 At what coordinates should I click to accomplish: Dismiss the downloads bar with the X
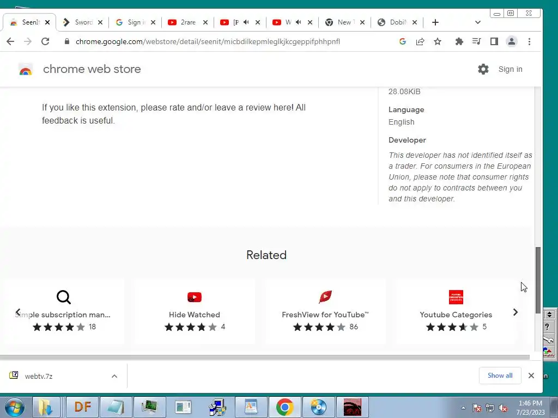point(531,376)
